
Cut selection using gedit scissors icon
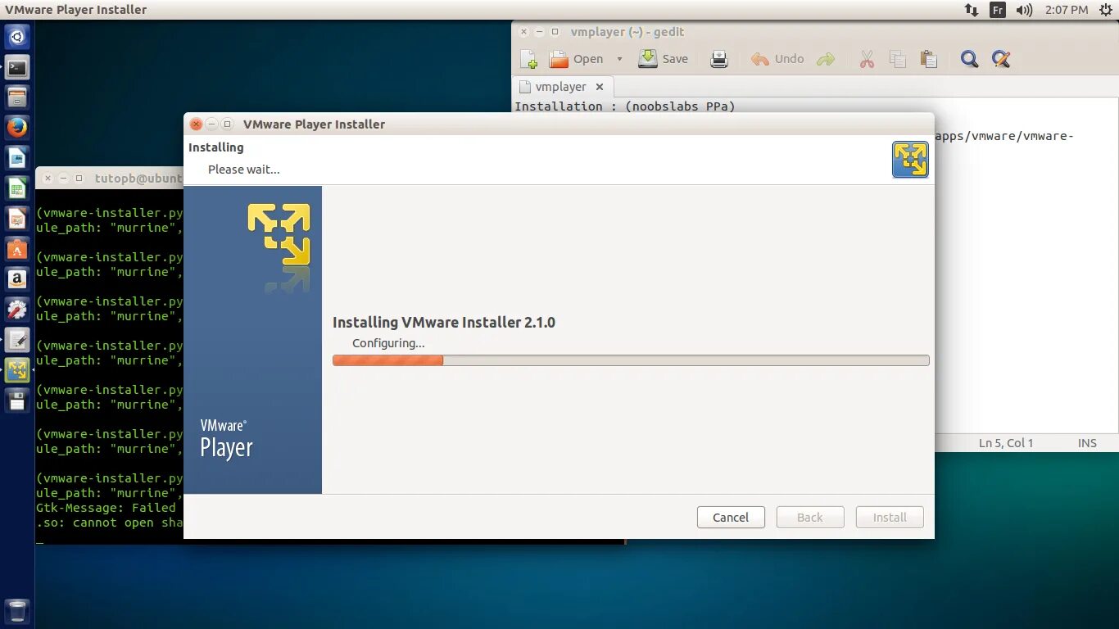tap(867, 59)
